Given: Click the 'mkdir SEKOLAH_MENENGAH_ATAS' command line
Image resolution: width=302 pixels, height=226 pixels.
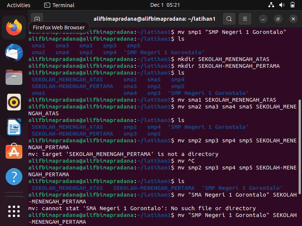Looking at the screenshot, I should [149, 59].
